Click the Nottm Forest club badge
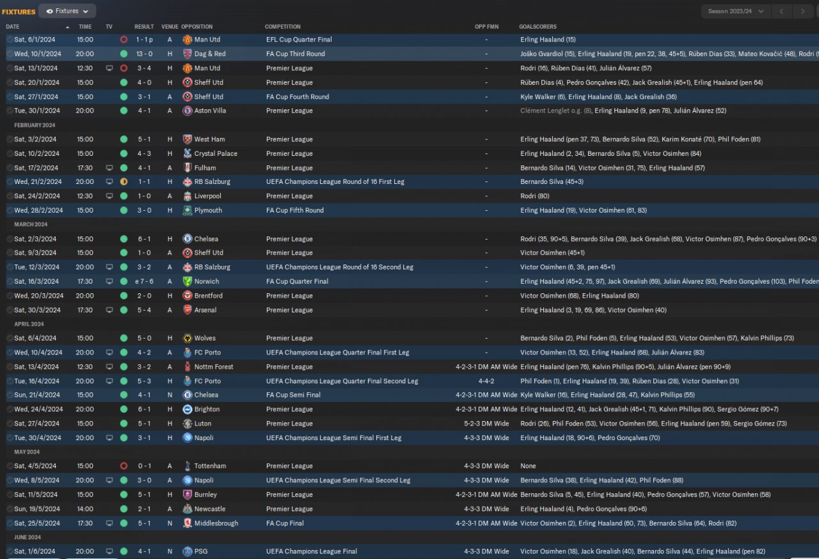 [187, 367]
